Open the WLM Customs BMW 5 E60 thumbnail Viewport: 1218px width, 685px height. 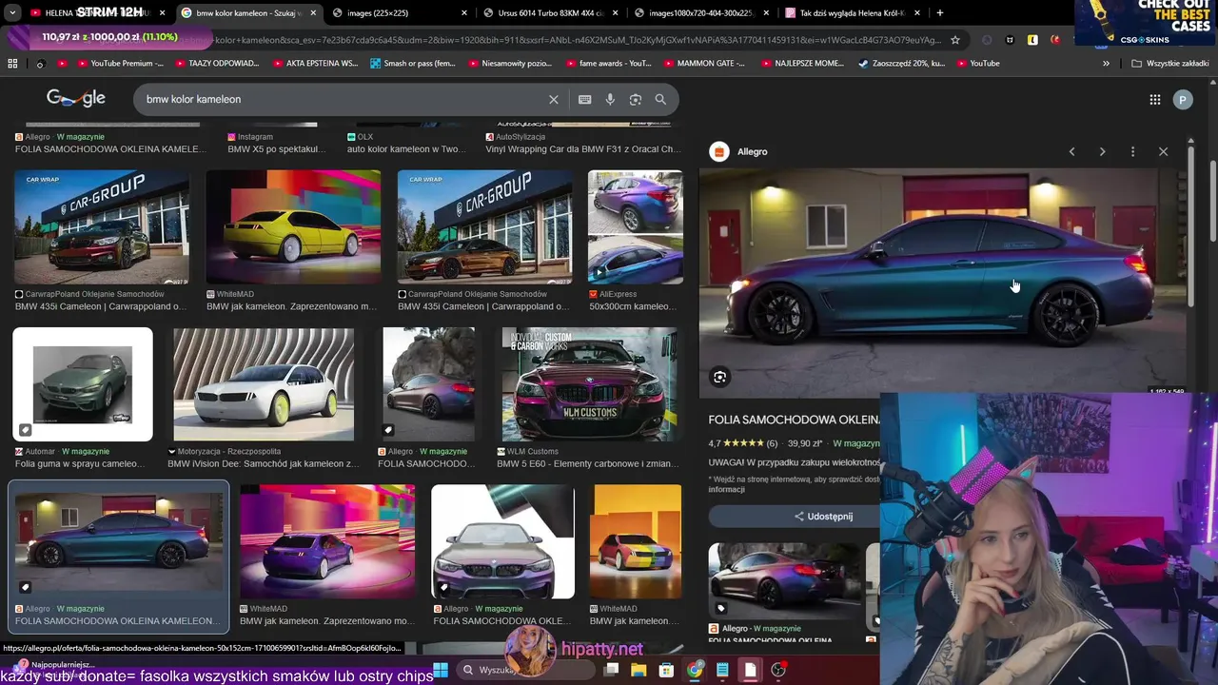tap(590, 384)
